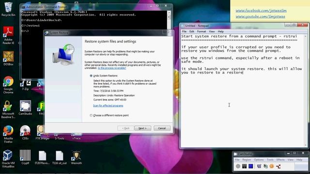Open Microsoft Baseline Security desktop shortcut
The width and height of the screenshot is (310, 174).
8,110
